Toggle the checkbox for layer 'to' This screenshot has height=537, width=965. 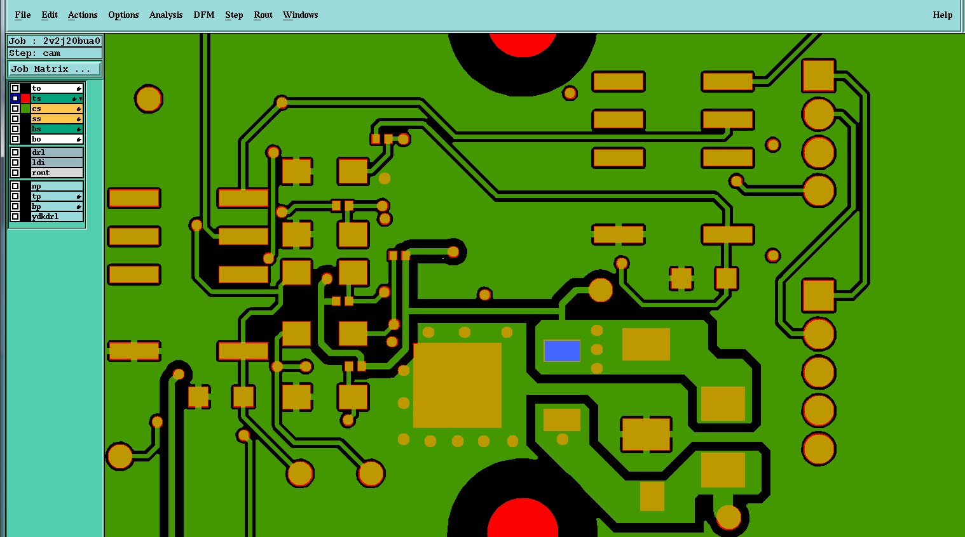(15, 88)
